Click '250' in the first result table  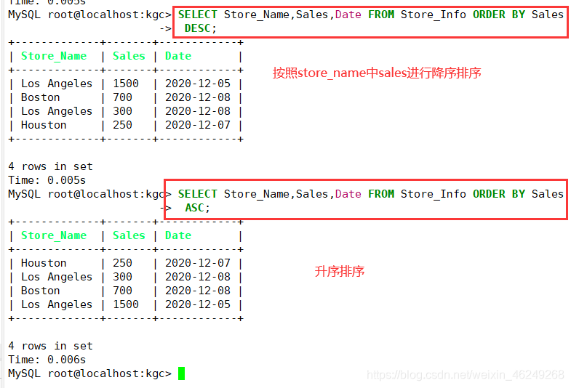click(x=122, y=125)
